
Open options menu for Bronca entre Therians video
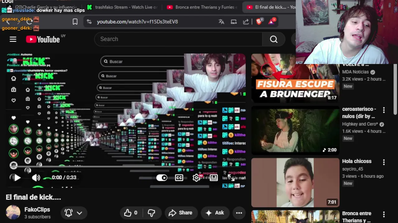[x=384, y=214]
